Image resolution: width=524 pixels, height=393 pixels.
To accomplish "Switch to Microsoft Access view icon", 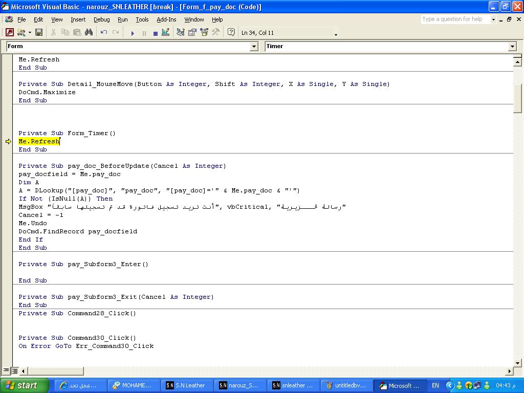I will (x=10, y=32).
